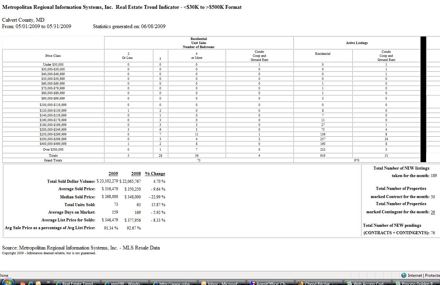
Task: Click the '4 or More' bedrooms column header
Action: [196, 56]
